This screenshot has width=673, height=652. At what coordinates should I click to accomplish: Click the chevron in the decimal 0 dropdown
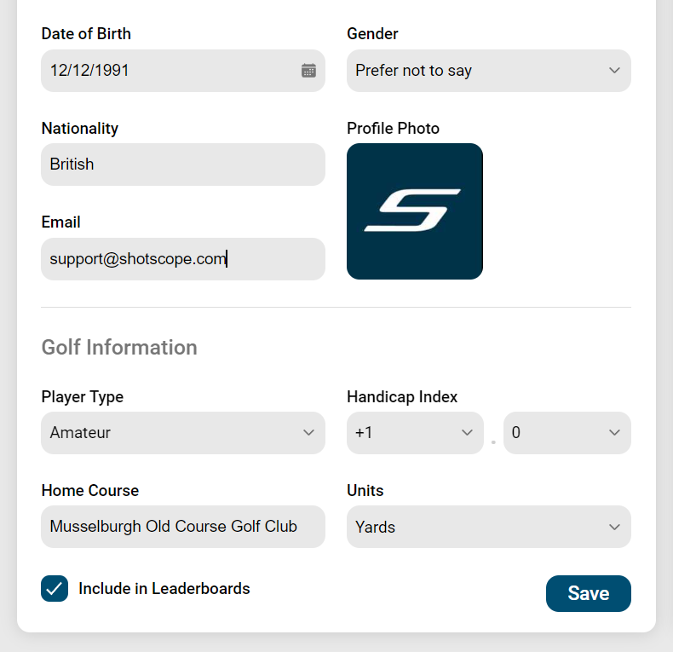pyautogui.click(x=614, y=432)
